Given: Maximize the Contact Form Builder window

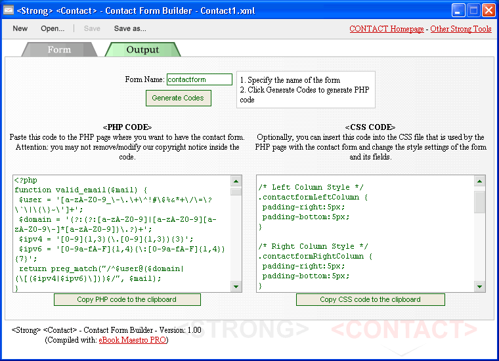Looking at the screenshot, I should pos(473,11).
